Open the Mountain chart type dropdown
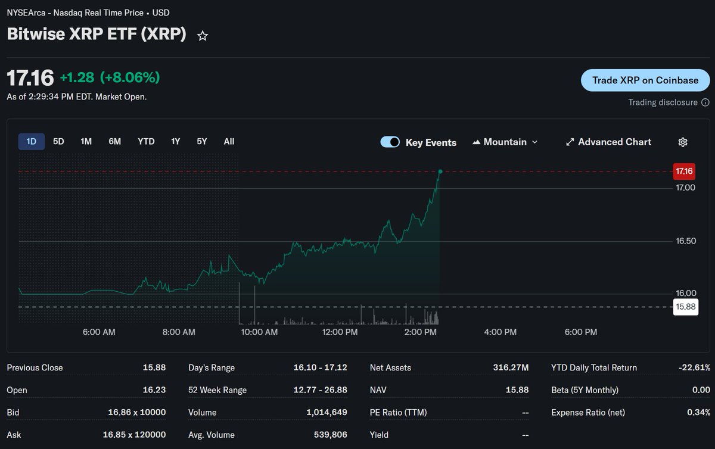The height and width of the screenshot is (449, 715). coord(505,142)
